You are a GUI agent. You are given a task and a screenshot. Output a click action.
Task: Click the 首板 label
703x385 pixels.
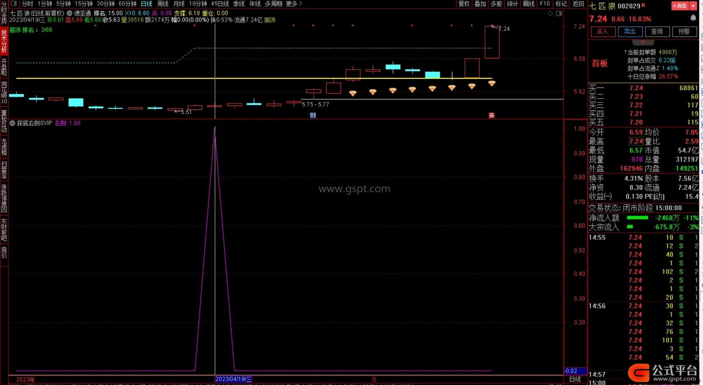[600, 64]
